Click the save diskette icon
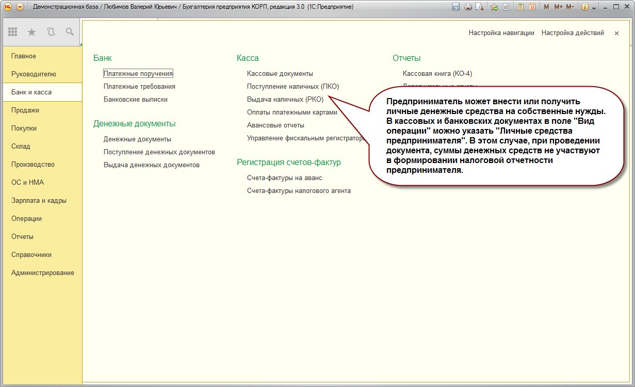635x387 pixels. 455,7
